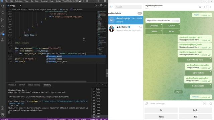Viewport: 214px width, 120px height.
Task: Focus the Telegram Search field
Action: tap(128, 7)
